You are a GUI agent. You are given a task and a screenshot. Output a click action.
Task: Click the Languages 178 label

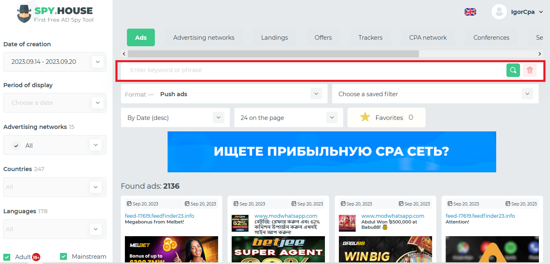[x=25, y=211]
